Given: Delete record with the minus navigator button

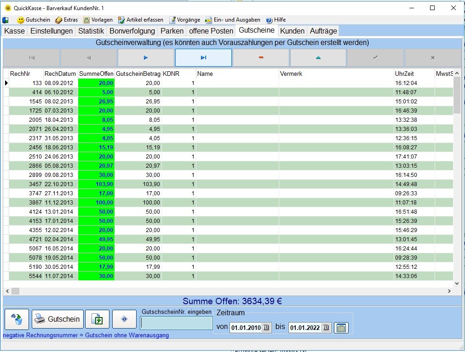Looking at the screenshot, I should [x=261, y=58].
